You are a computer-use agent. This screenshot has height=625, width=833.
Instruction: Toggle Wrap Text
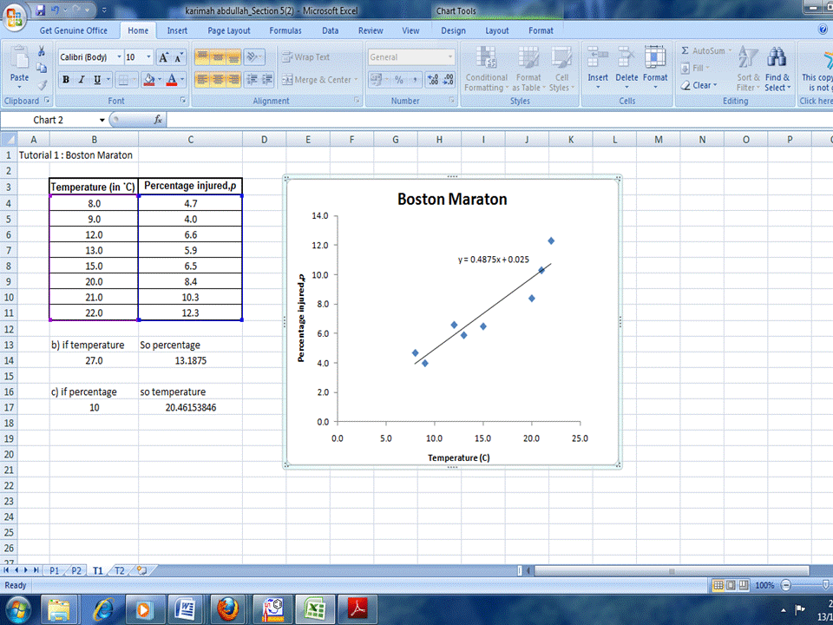(x=305, y=57)
